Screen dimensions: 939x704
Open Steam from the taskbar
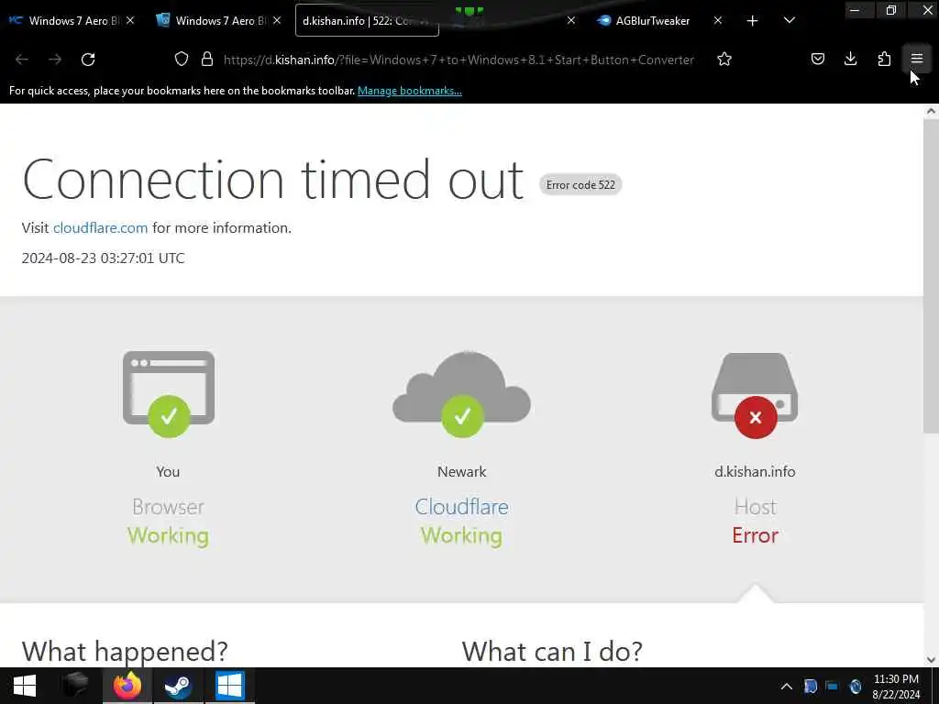tap(179, 686)
